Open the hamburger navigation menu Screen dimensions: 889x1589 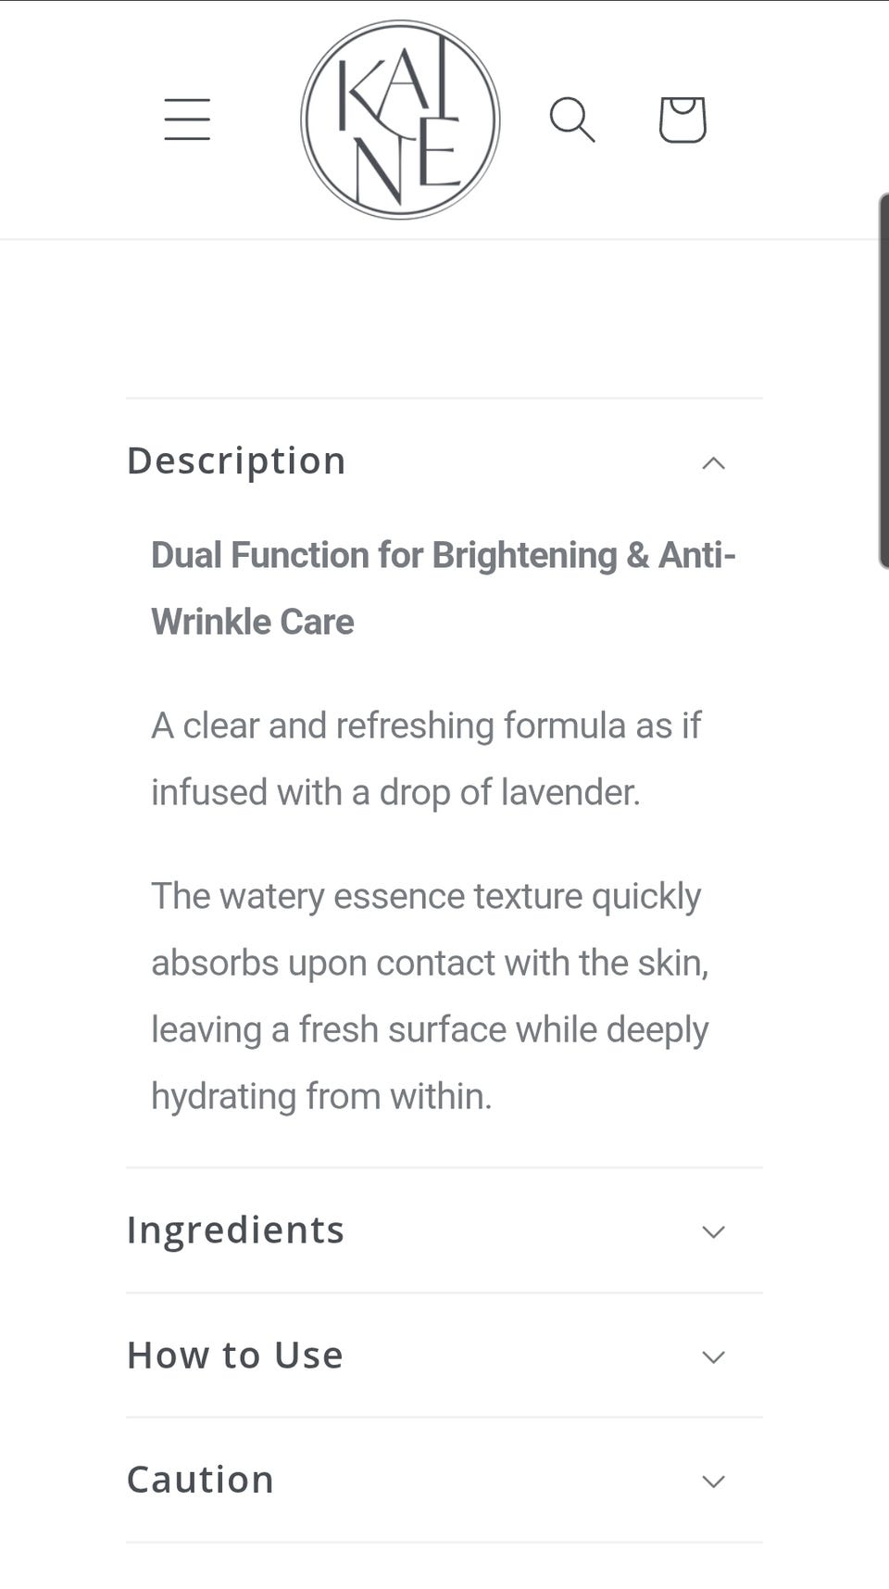187,120
